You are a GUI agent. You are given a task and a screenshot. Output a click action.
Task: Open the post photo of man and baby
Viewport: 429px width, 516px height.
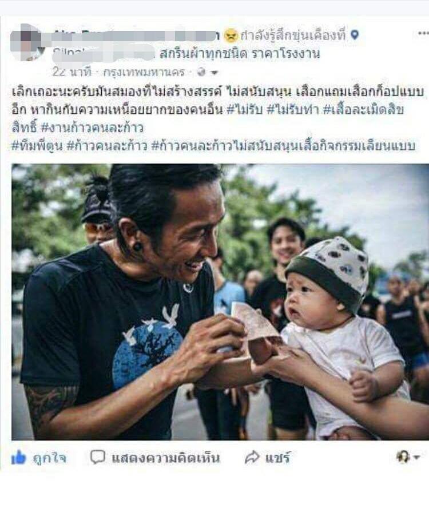coord(220,302)
